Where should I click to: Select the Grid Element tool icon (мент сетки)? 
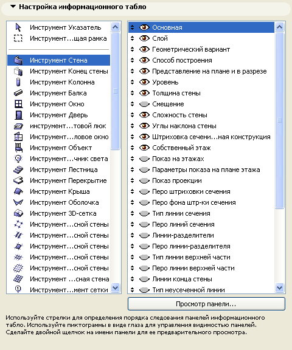click(18, 289)
